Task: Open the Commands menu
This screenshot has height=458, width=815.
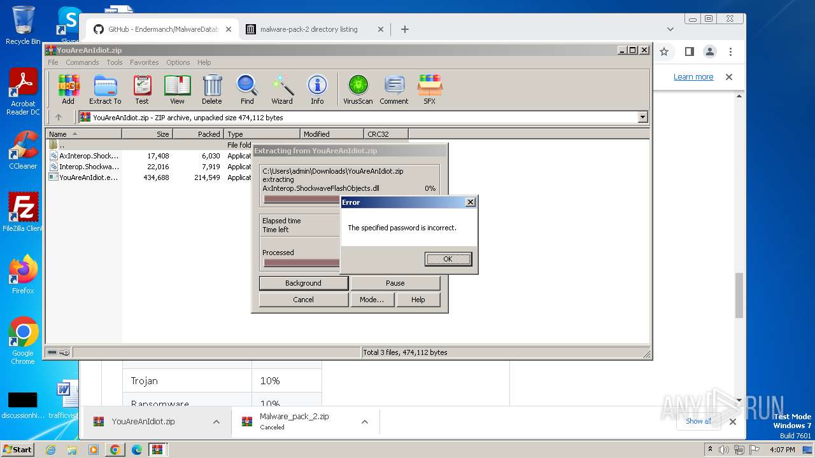Action: click(82, 62)
